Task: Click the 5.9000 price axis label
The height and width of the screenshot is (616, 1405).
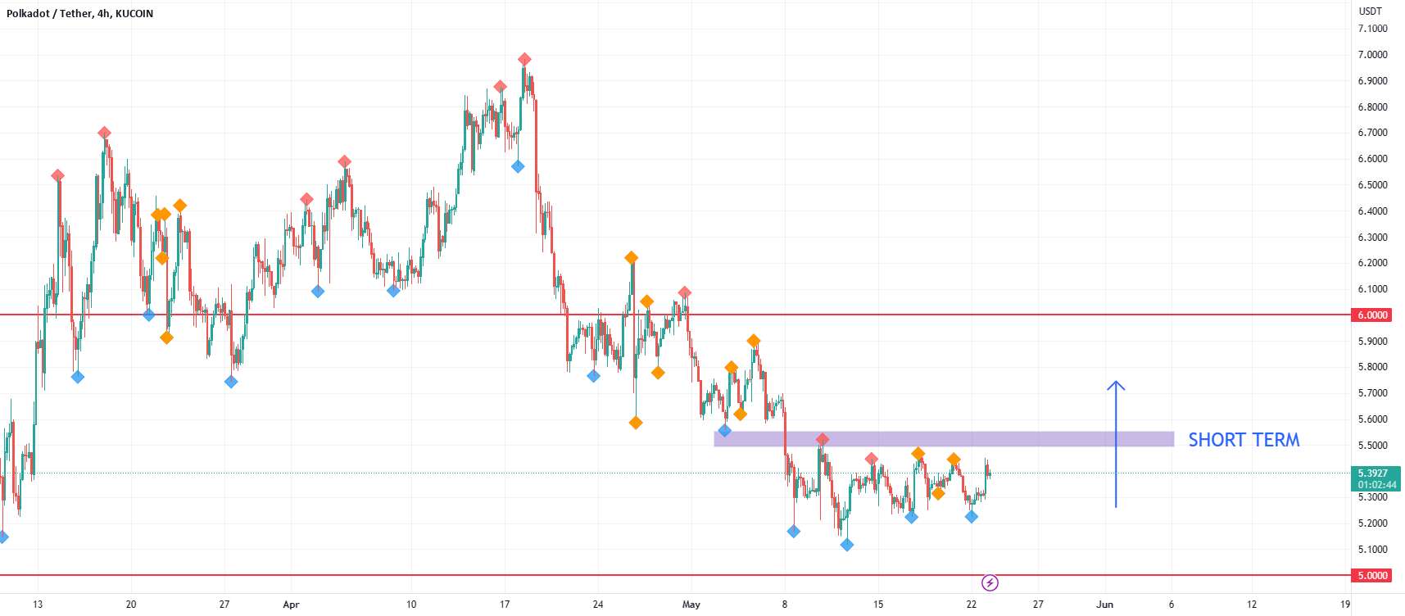Action: (1372, 342)
